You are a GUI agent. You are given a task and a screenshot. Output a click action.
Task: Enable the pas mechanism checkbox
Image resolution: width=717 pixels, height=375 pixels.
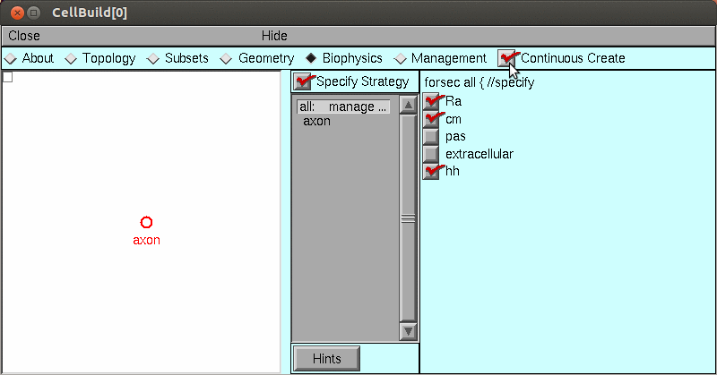tap(432, 136)
